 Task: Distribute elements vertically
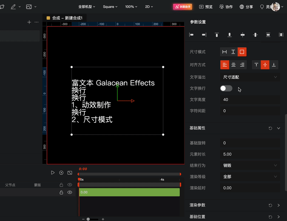point(268,35)
